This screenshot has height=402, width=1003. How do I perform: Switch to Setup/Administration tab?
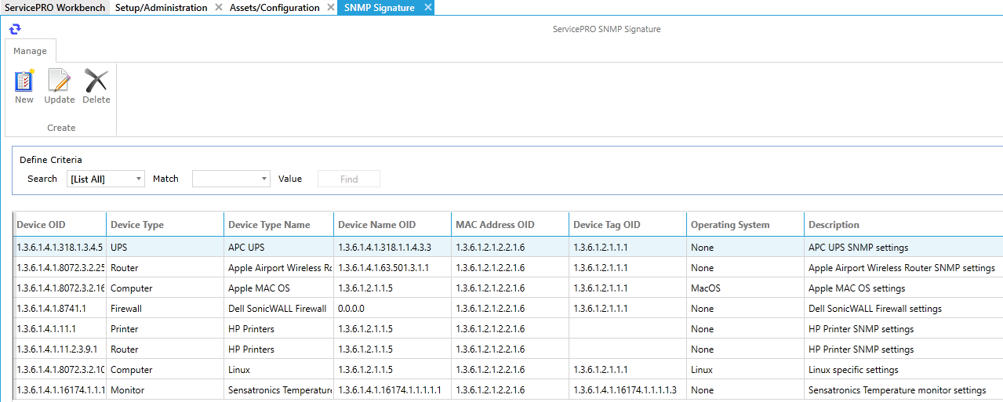point(162,8)
